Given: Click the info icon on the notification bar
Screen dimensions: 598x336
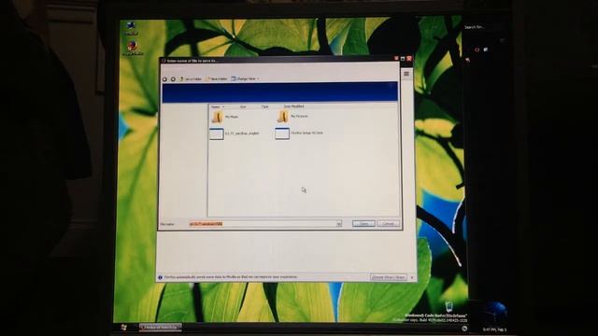Looking at the screenshot, I should [x=160, y=277].
